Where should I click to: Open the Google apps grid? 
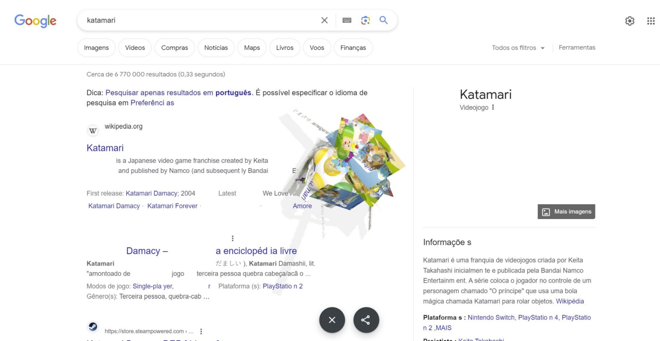651,21
